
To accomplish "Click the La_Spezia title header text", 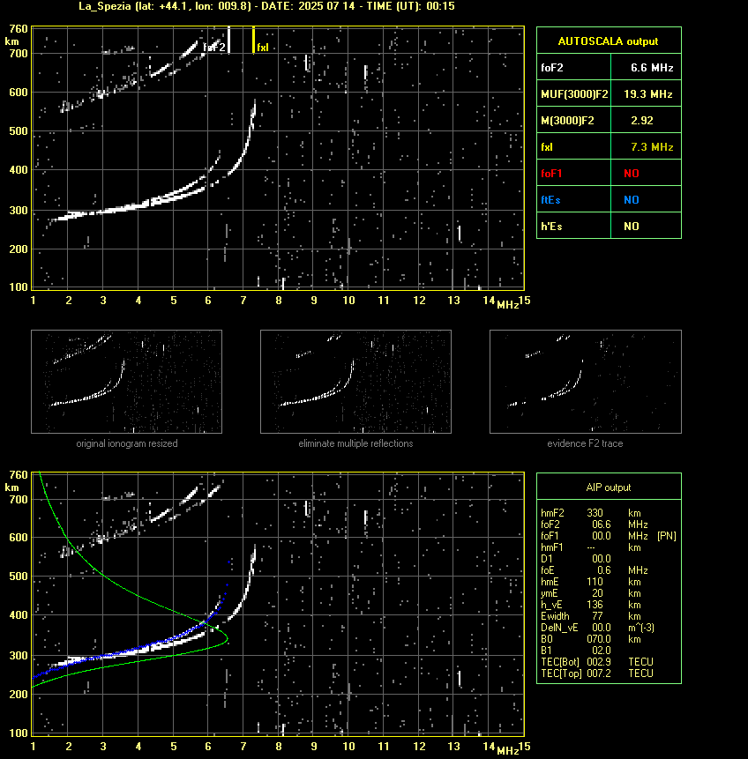I will [x=266, y=6].
